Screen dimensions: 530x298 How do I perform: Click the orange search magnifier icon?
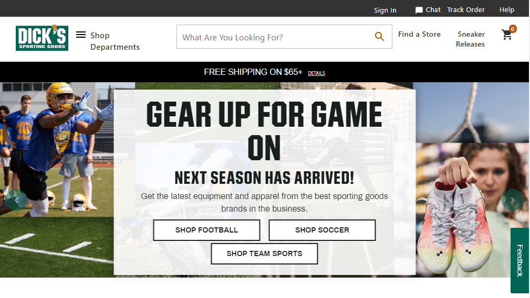click(379, 37)
